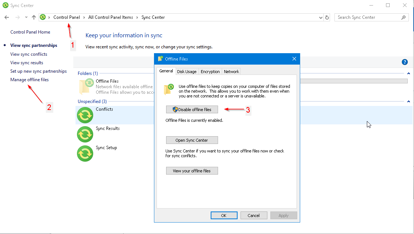
Task: Switch to the Disk Usage tab
Action: click(x=187, y=71)
